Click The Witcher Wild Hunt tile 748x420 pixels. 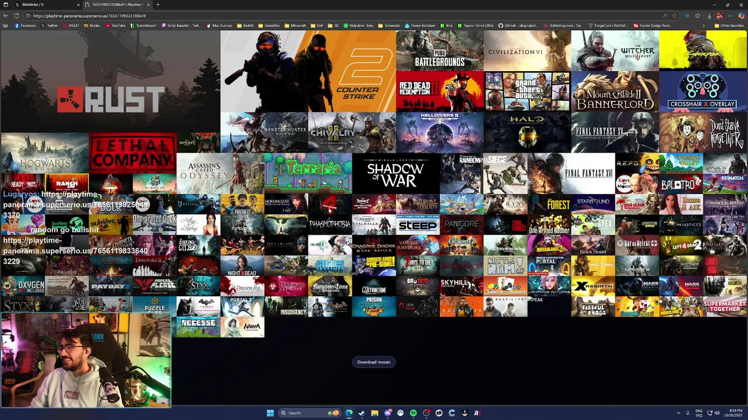pos(615,51)
